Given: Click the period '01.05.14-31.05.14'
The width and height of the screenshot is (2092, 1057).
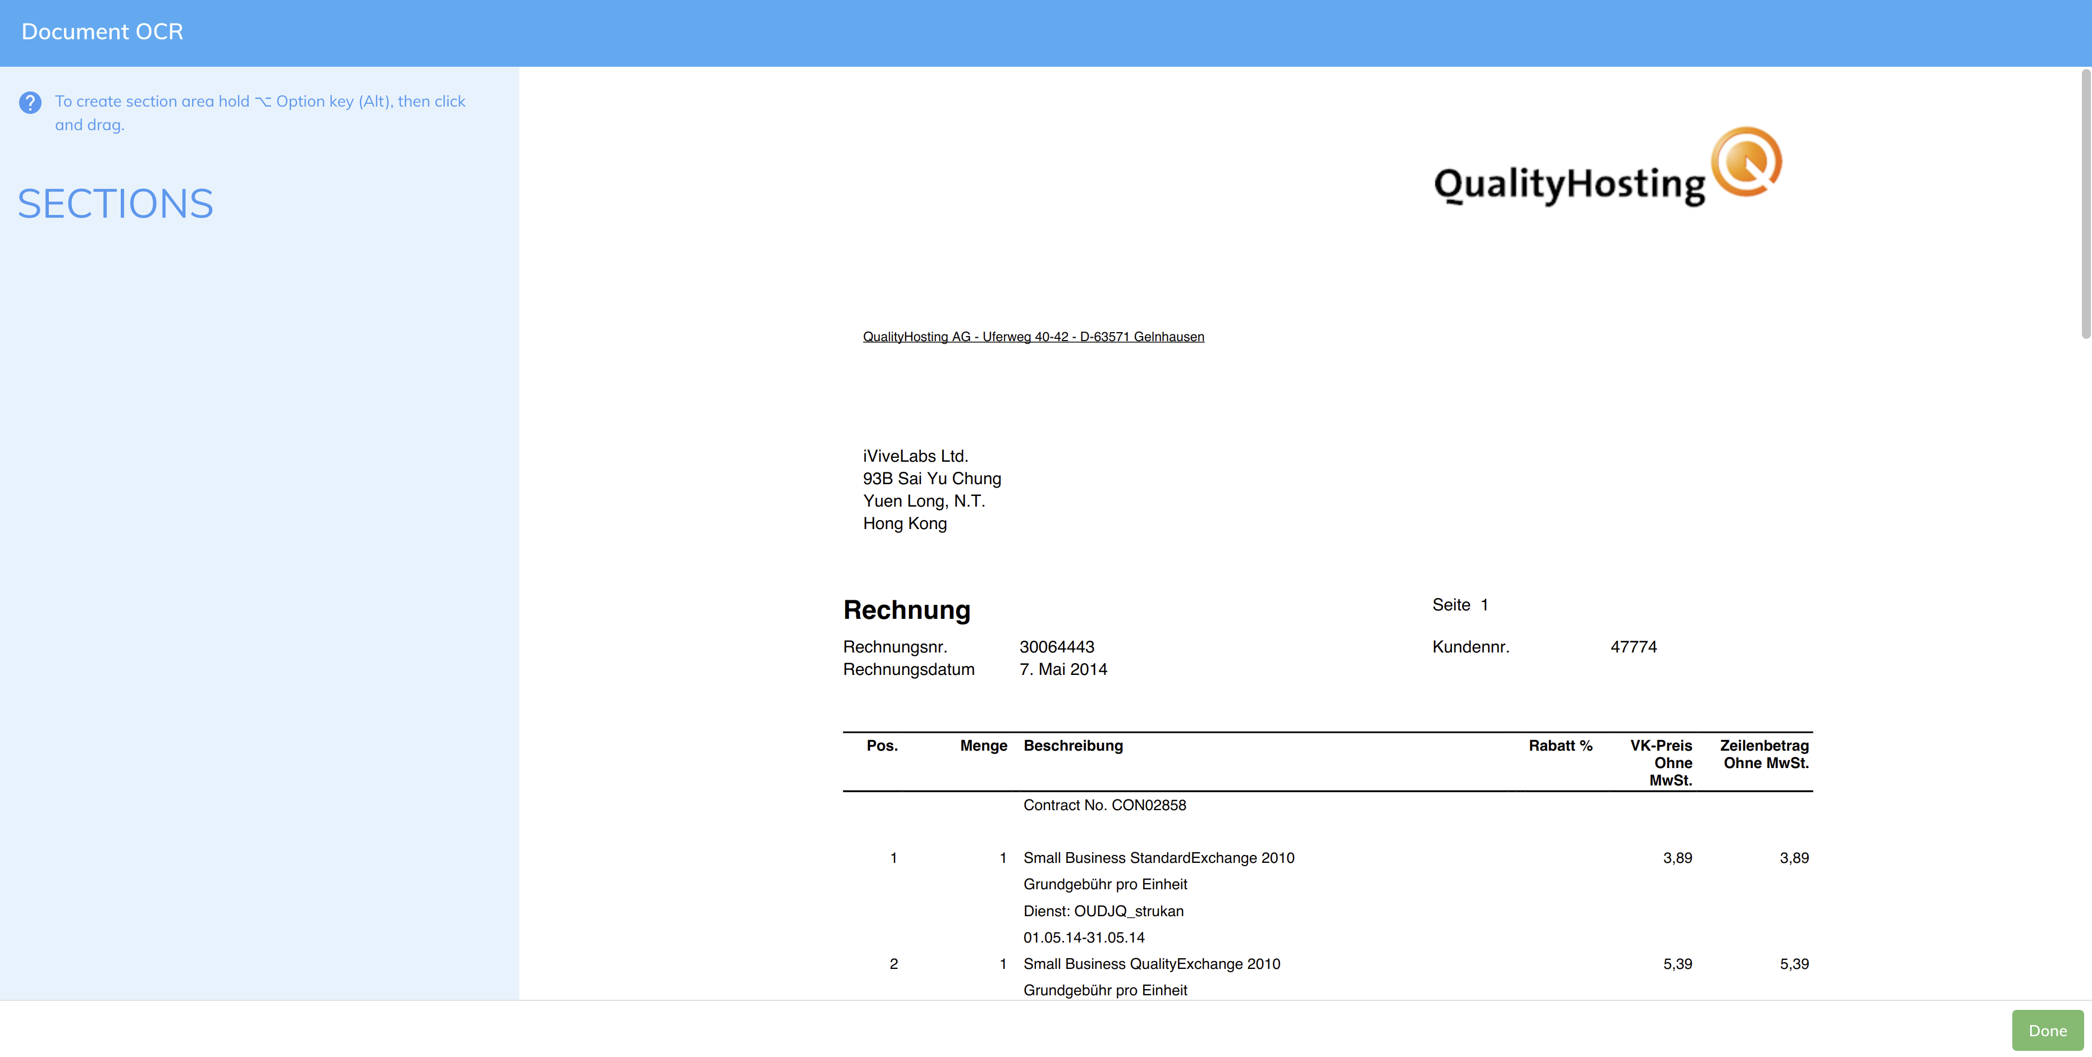Looking at the screenshot, I should pyautogui.click(x=1084, y=937).
